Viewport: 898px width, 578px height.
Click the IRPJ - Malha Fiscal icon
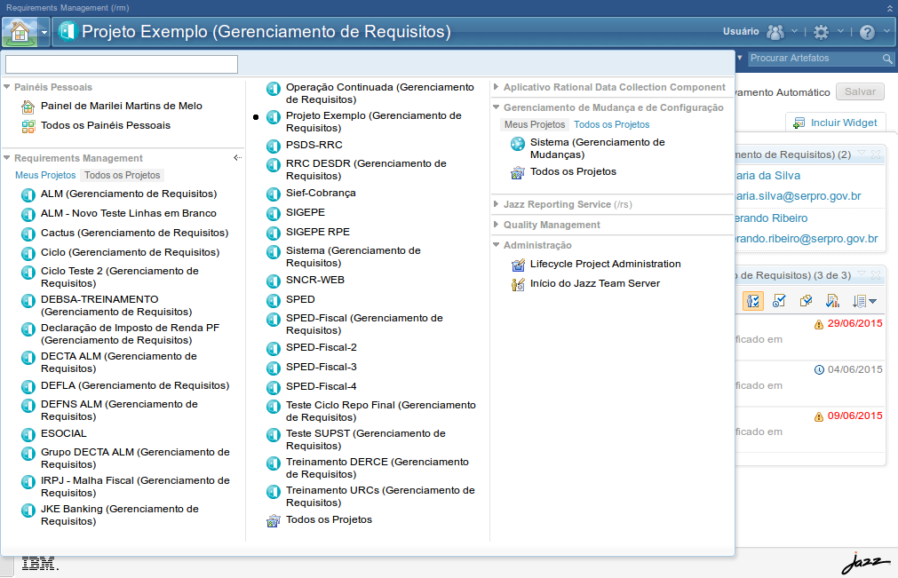tap(28, 482)
